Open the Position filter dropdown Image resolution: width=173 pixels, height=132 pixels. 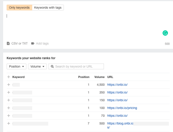tap(16, 66)
